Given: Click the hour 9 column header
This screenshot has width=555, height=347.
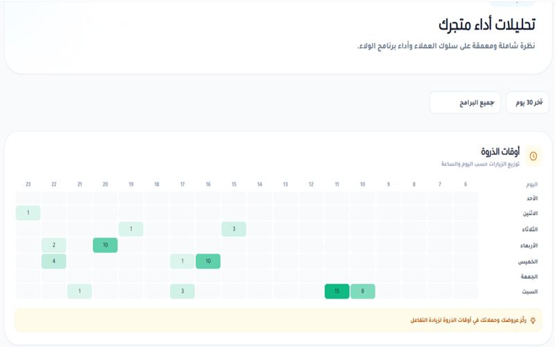Looking at the screenshot, I should [388, 184].
